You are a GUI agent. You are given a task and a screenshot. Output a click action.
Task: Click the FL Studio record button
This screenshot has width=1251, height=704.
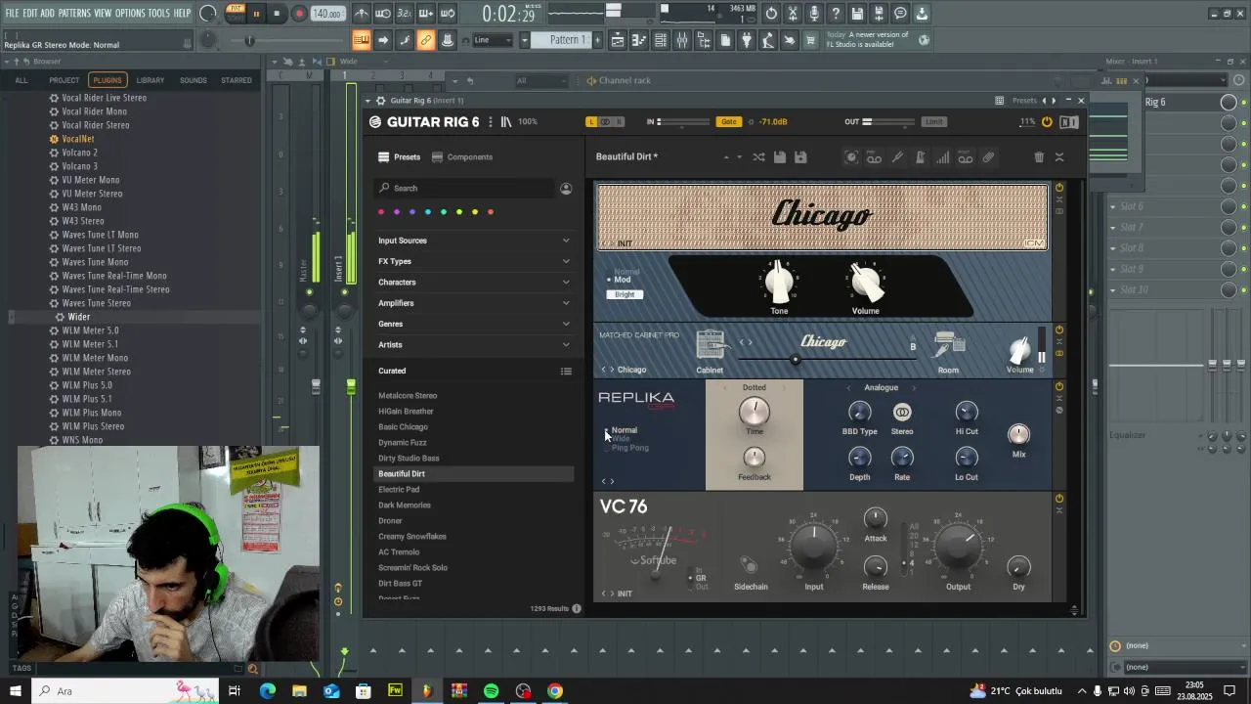(x=299, y=14)
